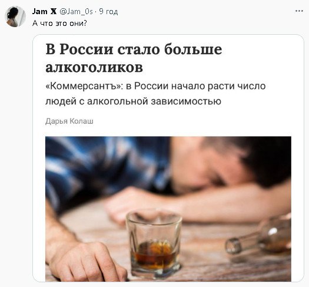
Task: Select the Коммерсантъ article subtitle text
Action: coord(155,94)
